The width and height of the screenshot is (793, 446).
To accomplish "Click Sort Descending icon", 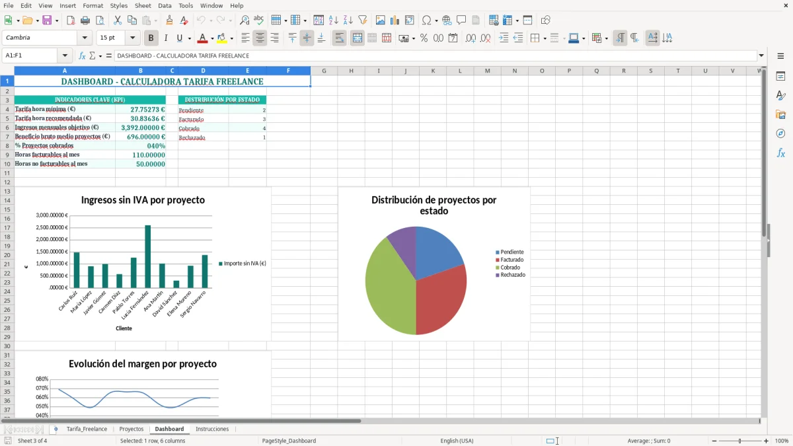I will (348, 20).
